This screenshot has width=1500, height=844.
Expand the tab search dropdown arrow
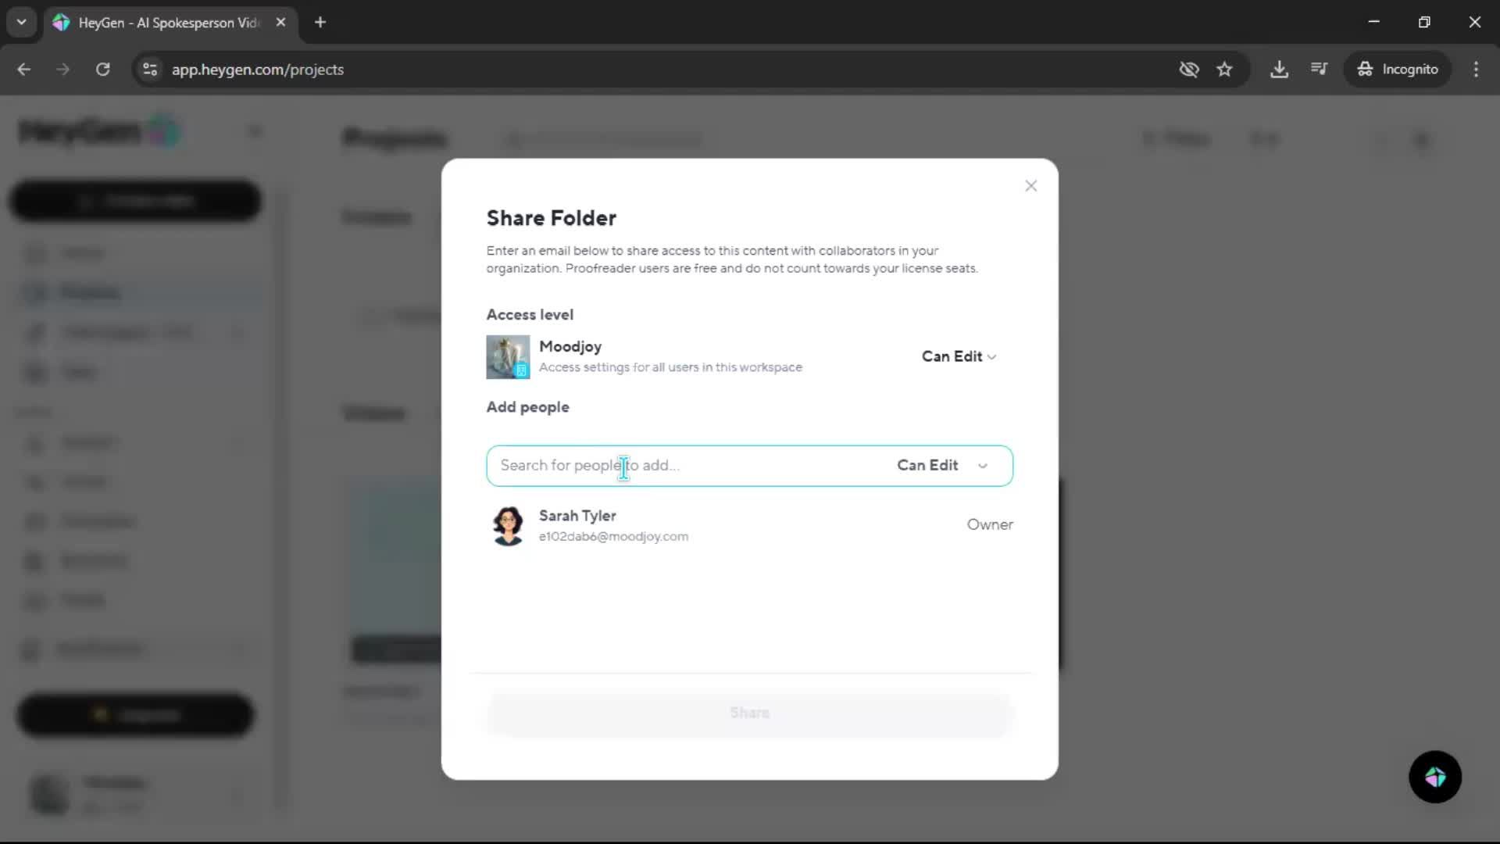coord(22,23)
